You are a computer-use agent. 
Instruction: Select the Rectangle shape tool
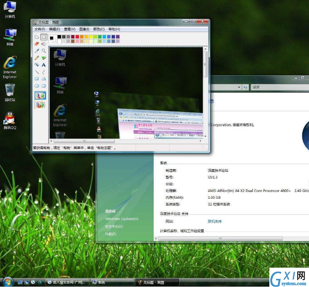point(37,79)
